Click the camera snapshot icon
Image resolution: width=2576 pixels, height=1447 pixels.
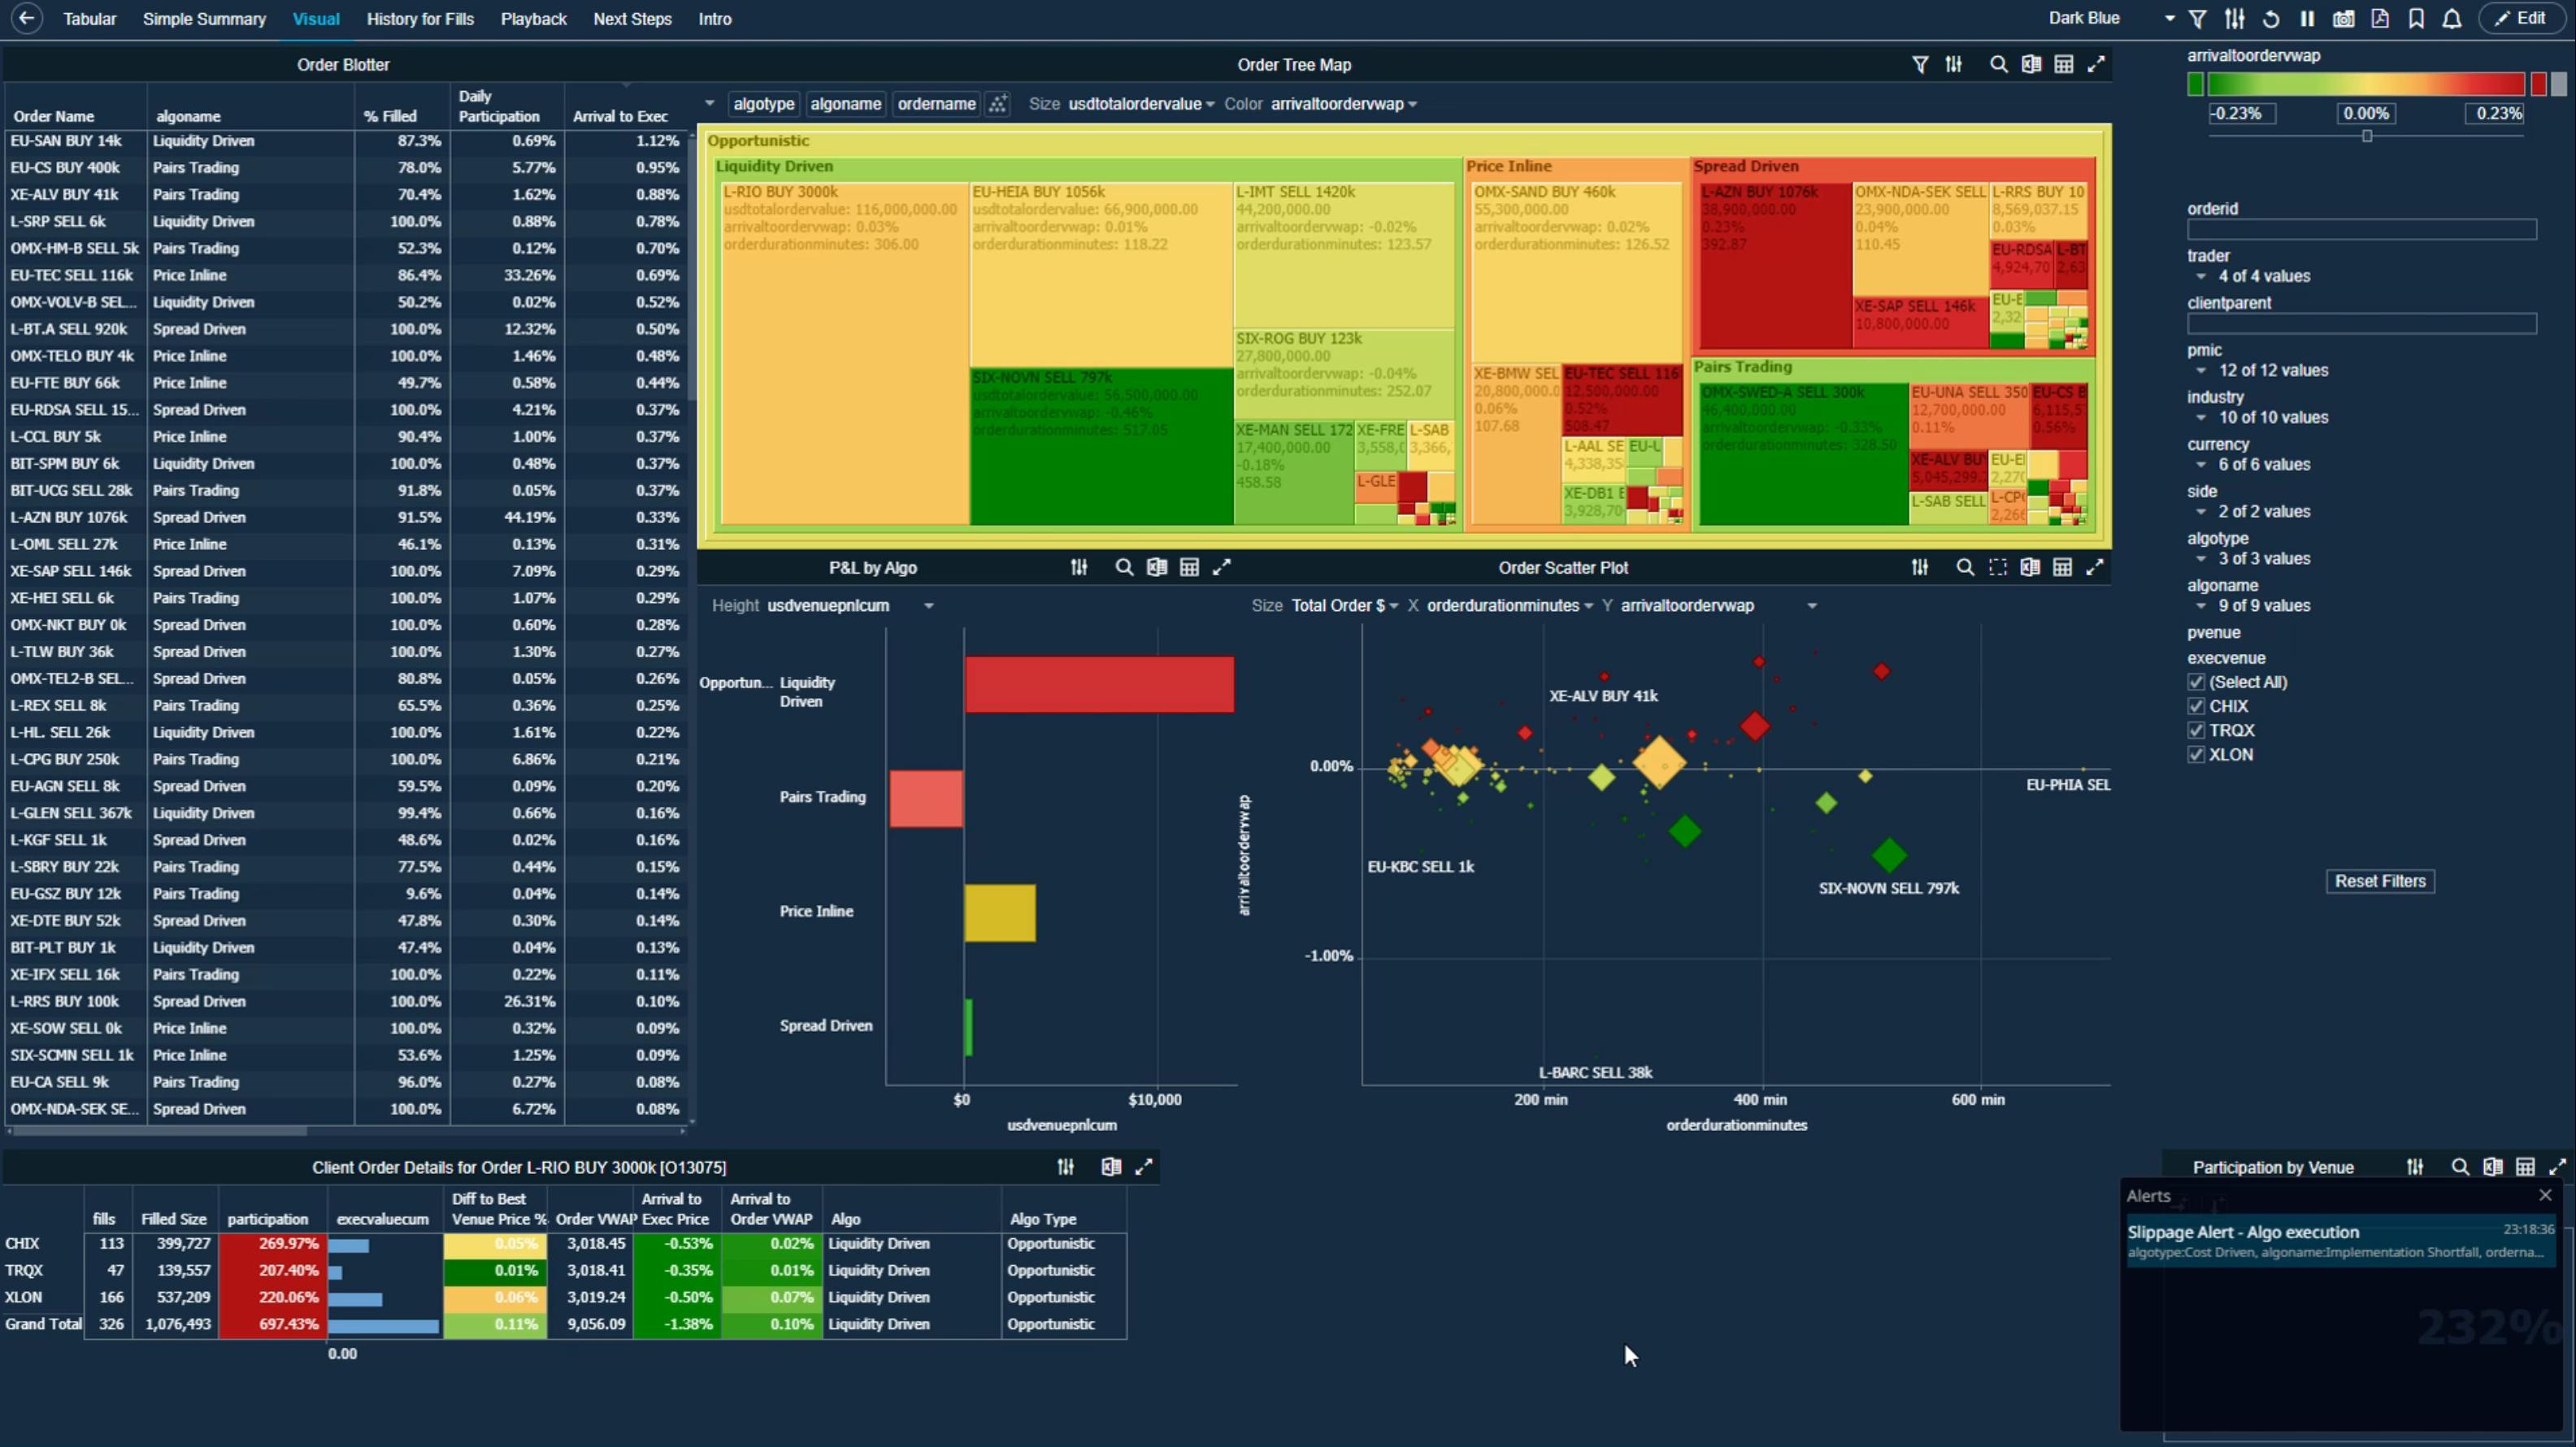(x=2343, y=19)
